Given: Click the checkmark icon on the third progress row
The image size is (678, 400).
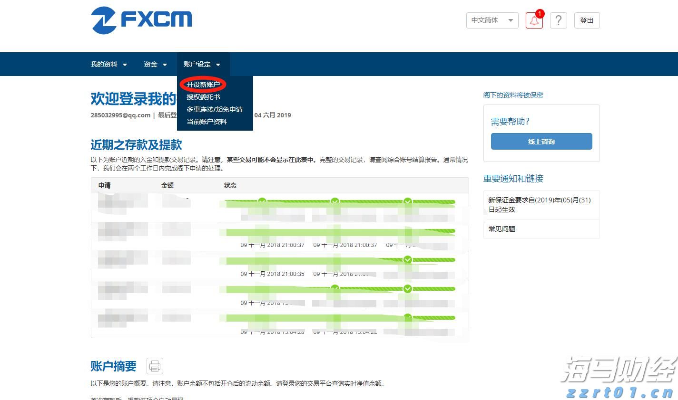Looking at the screenshot, I should 407,260.
